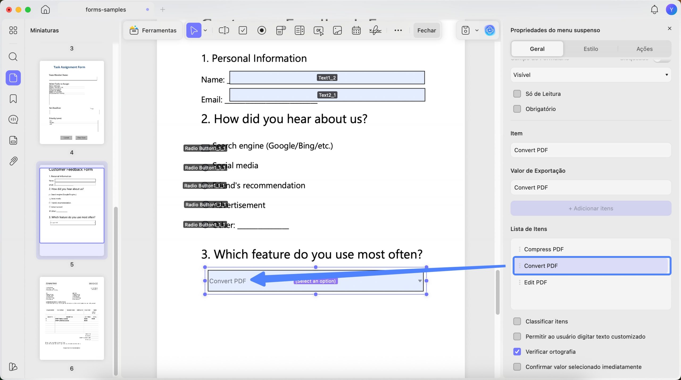Click the Item name input field

tap(591, 150)
